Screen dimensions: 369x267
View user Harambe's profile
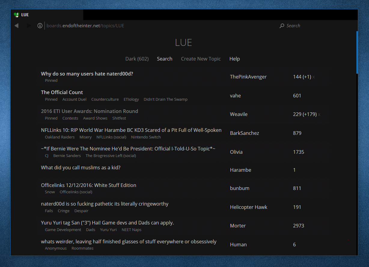pyautogui.click(x=240, y=170)
